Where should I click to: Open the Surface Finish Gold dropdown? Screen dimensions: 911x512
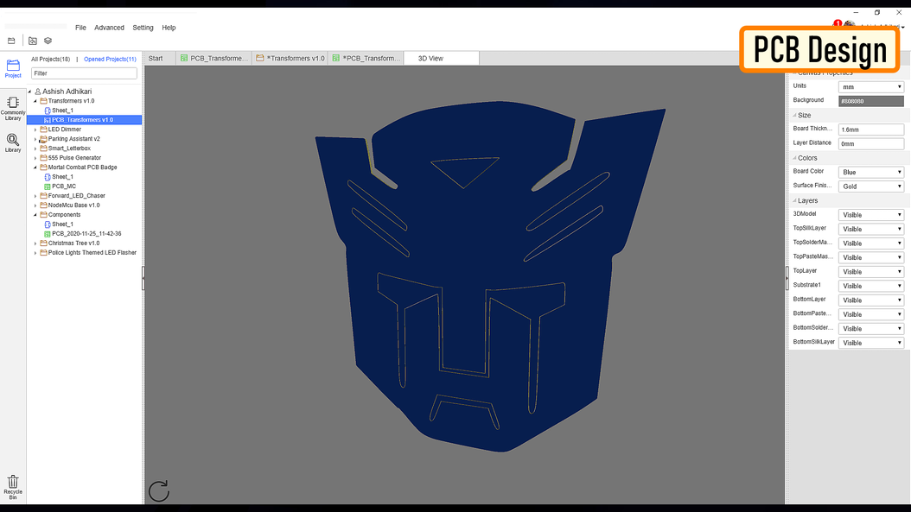pyautogui.click(x=871, y=186)
